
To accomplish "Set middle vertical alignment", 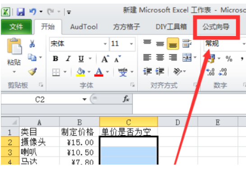I will coord(160,44).
